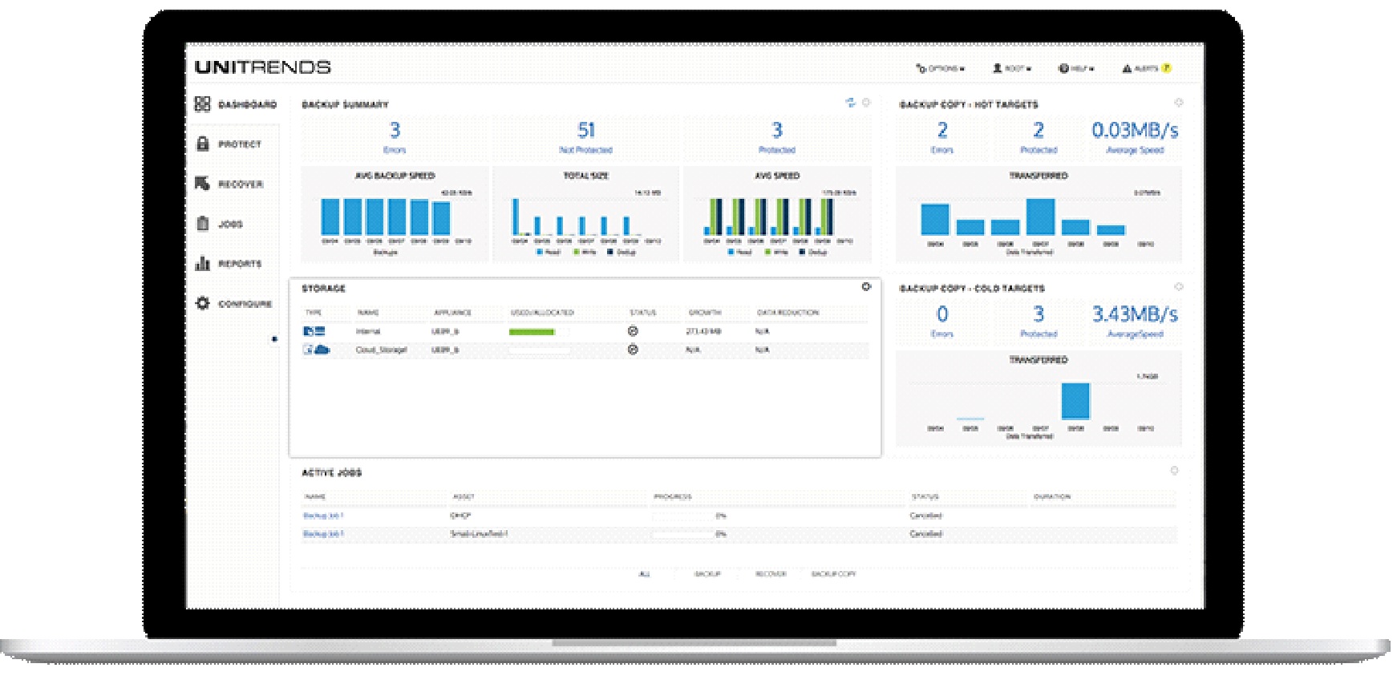Image resolution: width=1393 pixels, height=684 pixels.
Task: Click the Cloud_Storage cloud type icon
Action: (316, 350)
